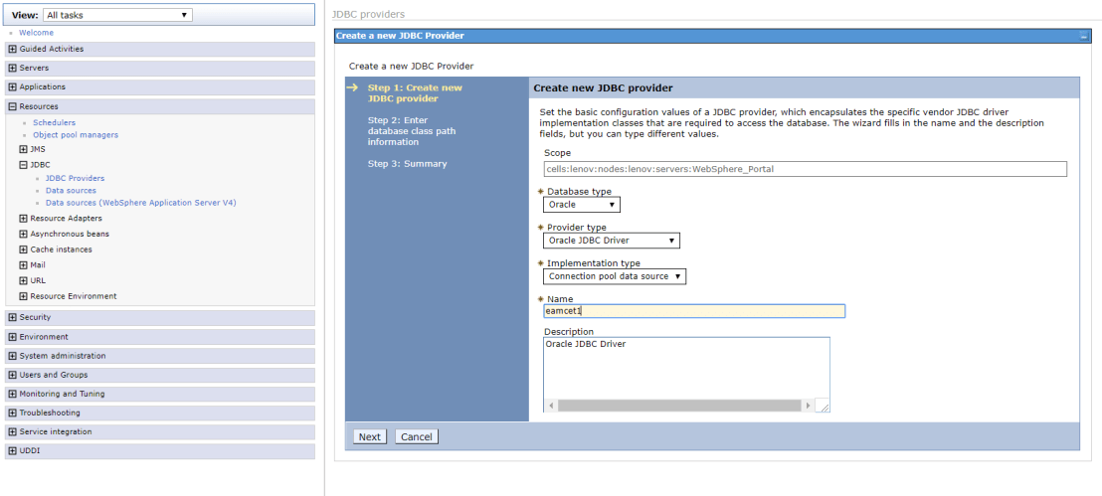1102x496 pixels.
Task: Expand the Asynchronous beans node
Action: [24, 235]
